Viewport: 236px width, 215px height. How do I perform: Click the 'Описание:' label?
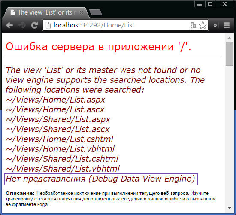click(x=20, y=193)
